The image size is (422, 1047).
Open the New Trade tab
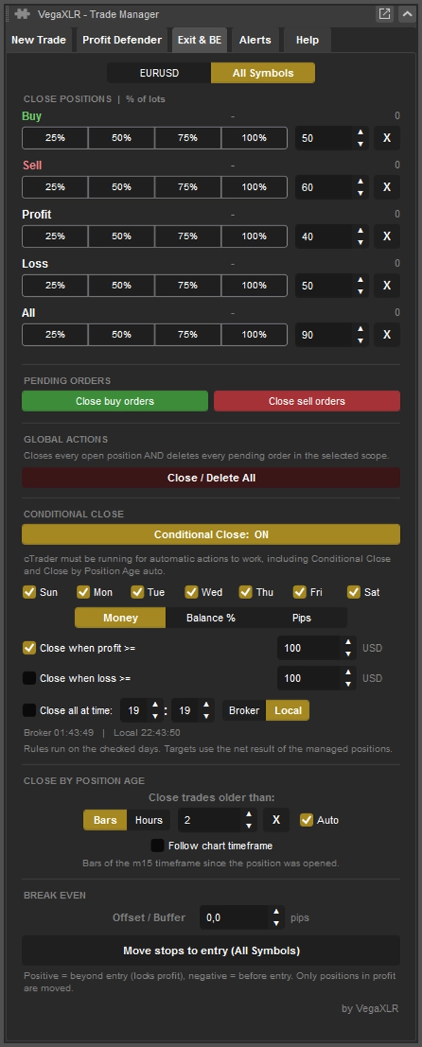(x=39, y=40)
